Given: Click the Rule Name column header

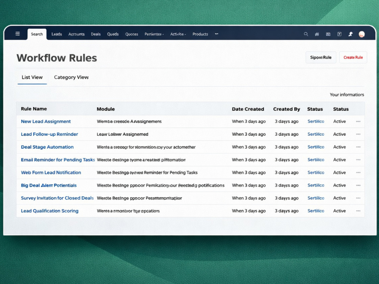Looking at the screenshot, I should point(34,109).
